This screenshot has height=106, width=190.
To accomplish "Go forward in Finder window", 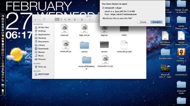I will pyautogui.click(x=39, y=20).
